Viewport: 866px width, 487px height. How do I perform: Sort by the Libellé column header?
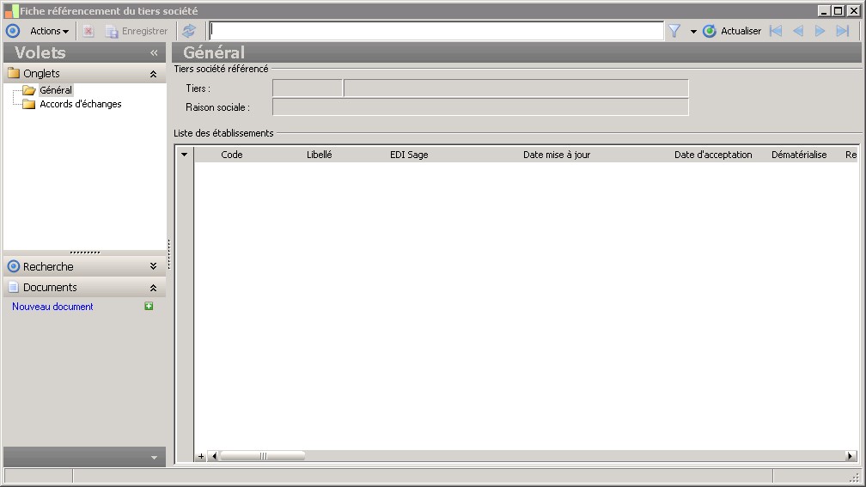tap(320, 155)
